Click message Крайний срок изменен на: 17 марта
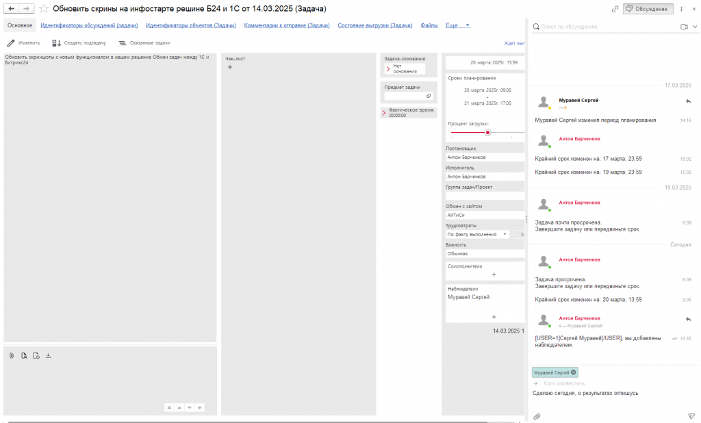The width and height of the screenshot is (701, 423). [588, 159]
